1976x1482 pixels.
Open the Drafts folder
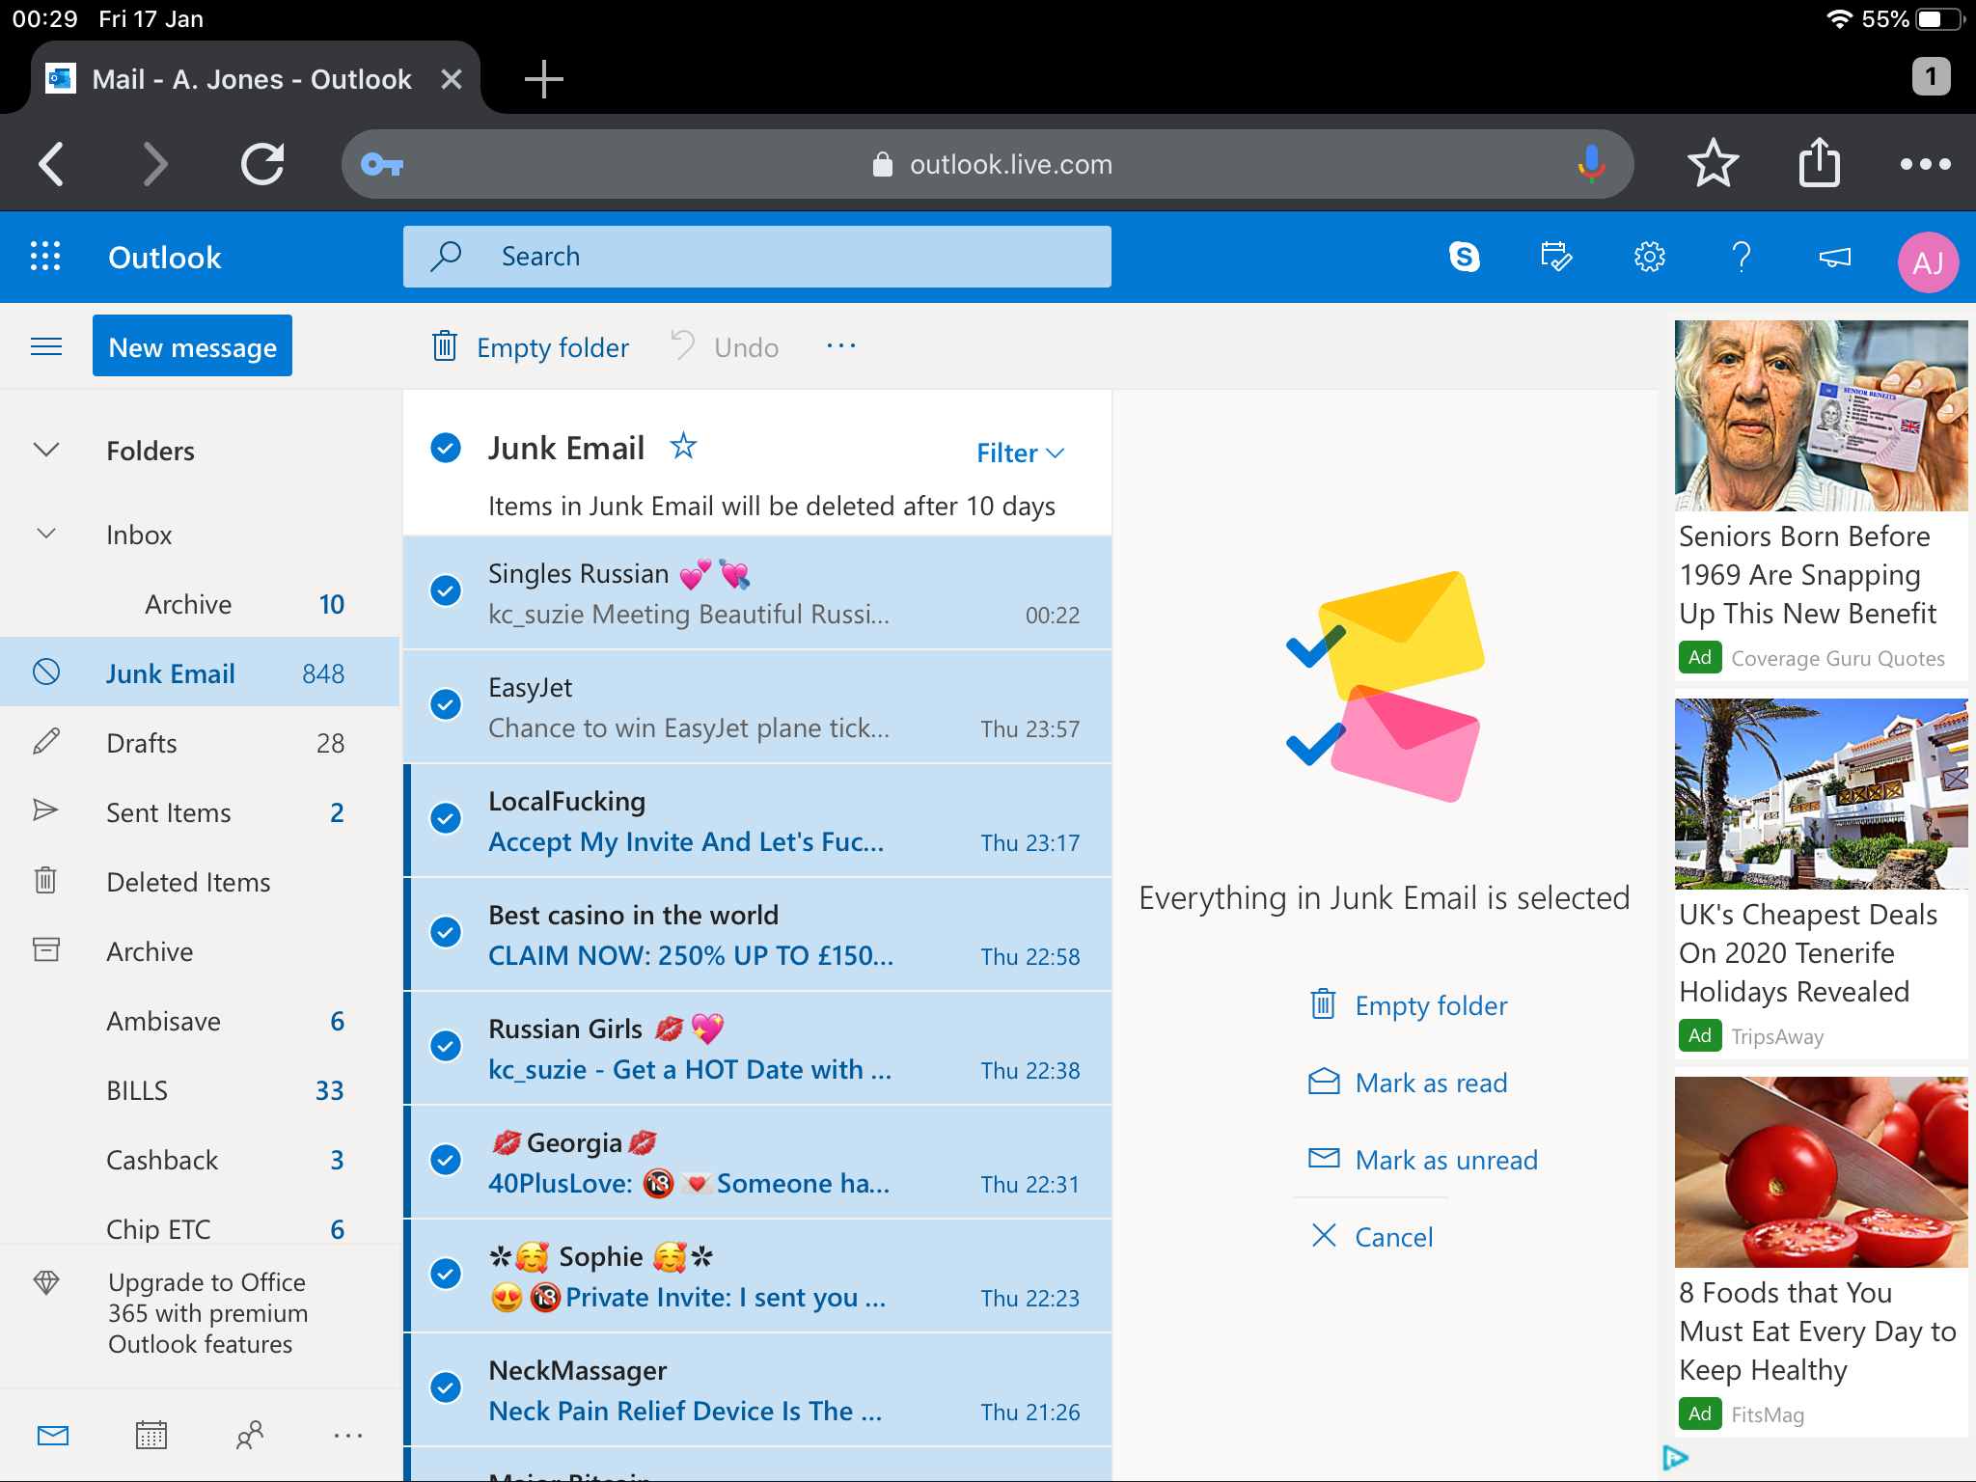point(200,742)
